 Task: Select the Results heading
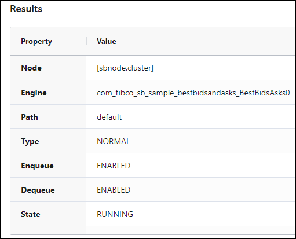coord(26,9)
